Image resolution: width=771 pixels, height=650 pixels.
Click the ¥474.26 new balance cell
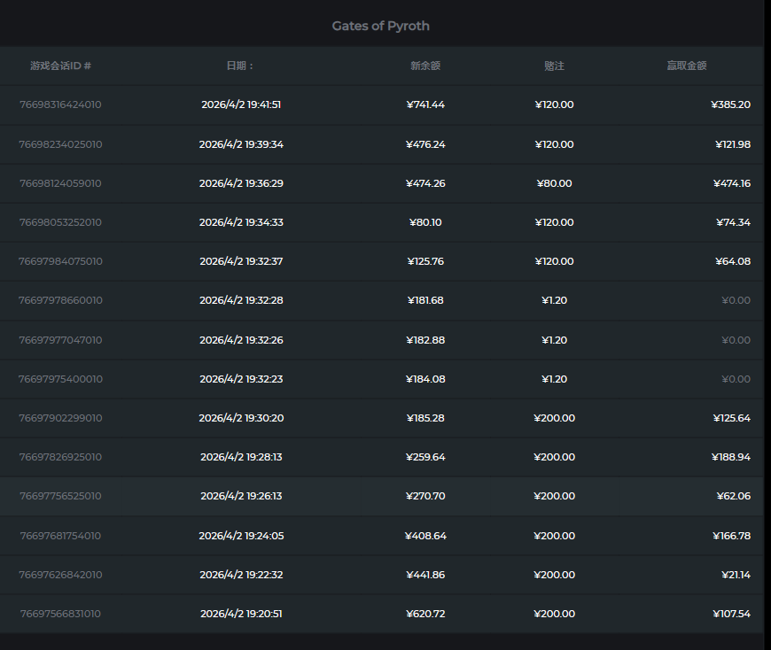click(x=425, y=183)
